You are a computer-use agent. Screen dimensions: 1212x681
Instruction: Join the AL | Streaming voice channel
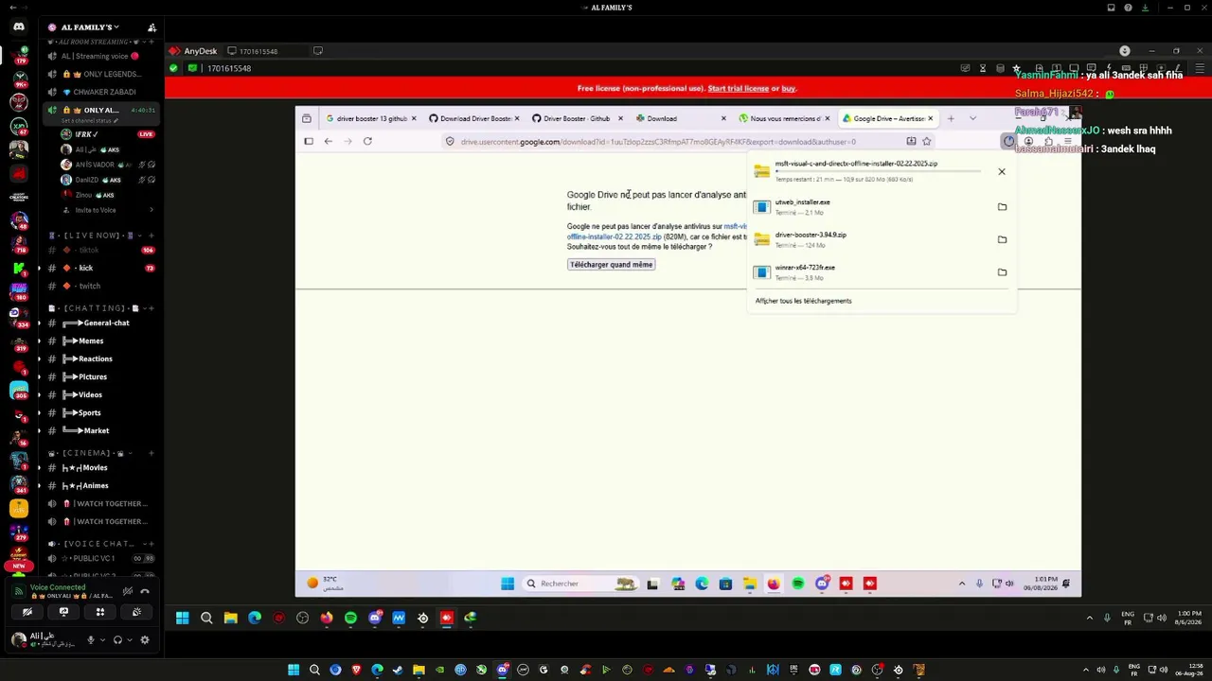click(99, 56)
